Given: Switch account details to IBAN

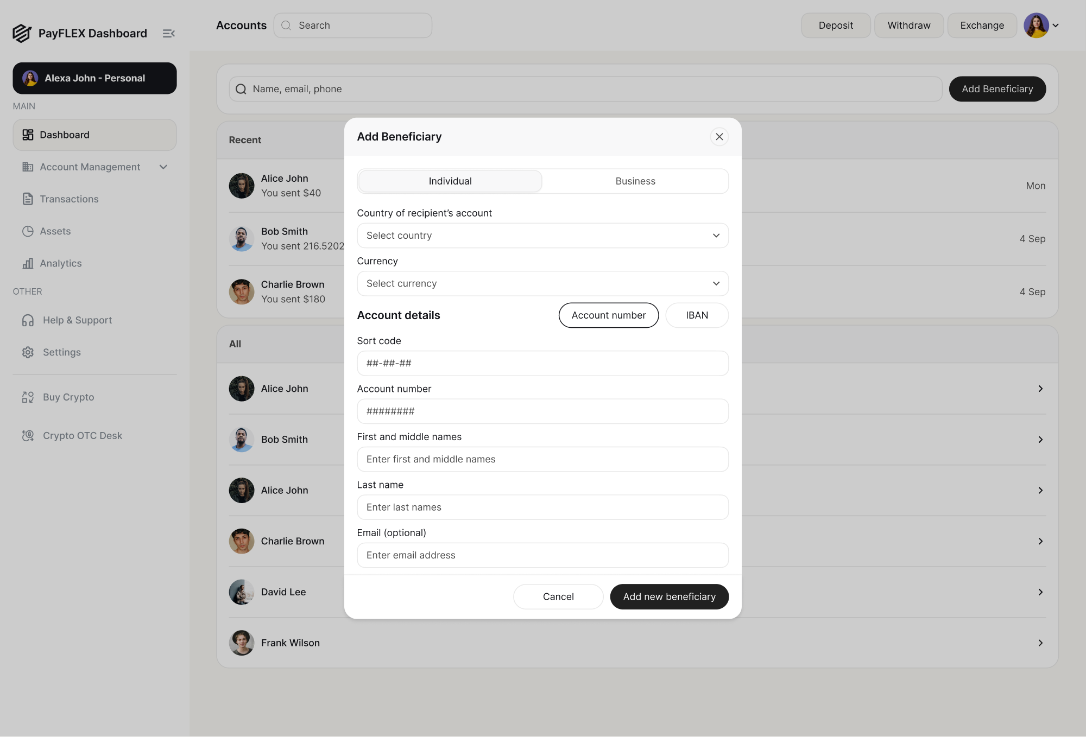Looking at the screenshot, I should [697, 315].
